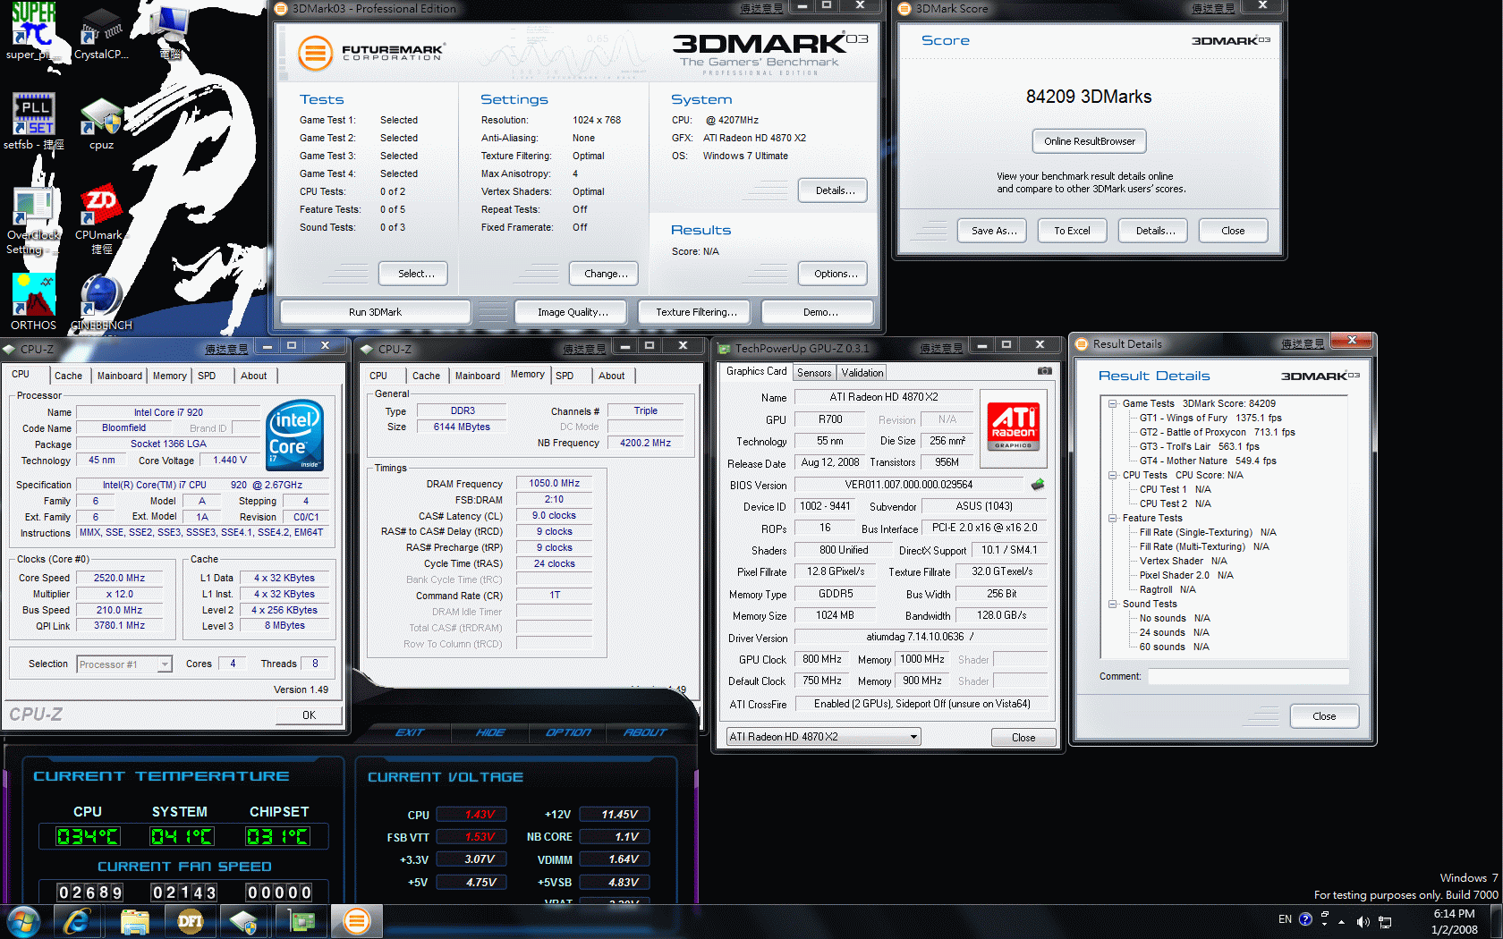The height and width of the screenshot is (939, 1503).
Task: Switch to the Mainboard tab in left CPU-Z
Action: click(x=119, y=376)
